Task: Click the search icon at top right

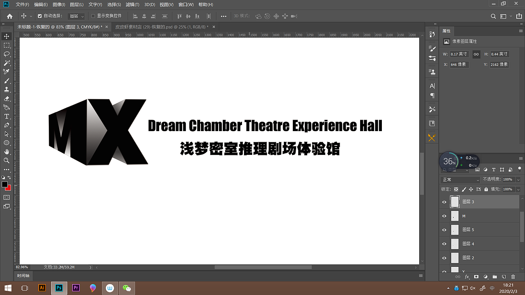Action: [494, 16]
